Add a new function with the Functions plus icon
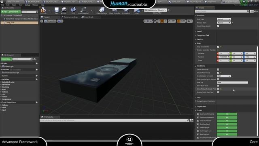The width and height of the screenshot is (259, 146). point(37,70)
